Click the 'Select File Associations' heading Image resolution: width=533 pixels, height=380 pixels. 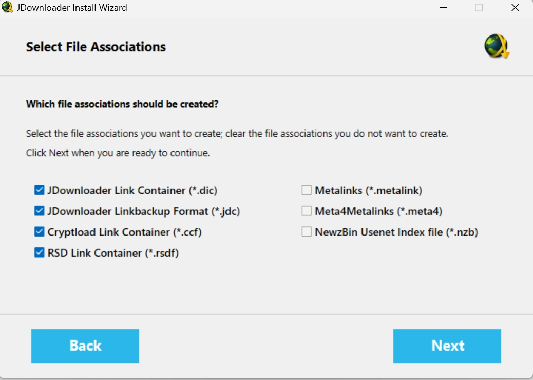pos(96,47)
